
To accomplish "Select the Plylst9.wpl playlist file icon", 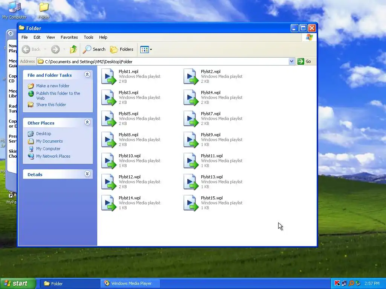I will tap(191, 140).
